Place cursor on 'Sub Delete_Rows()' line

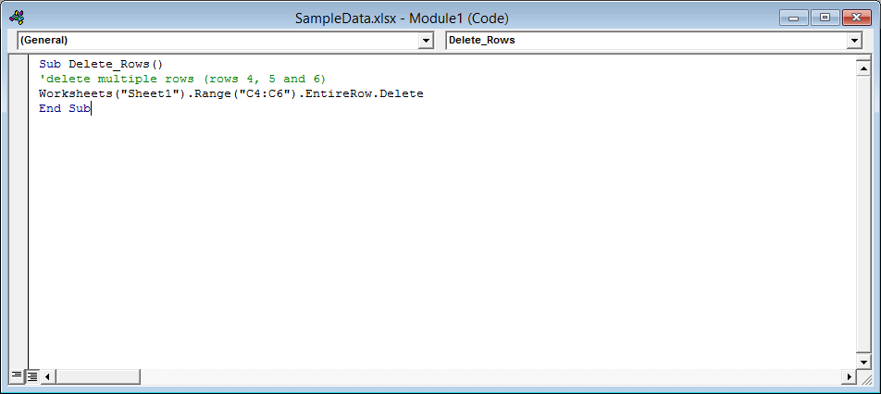coord(101,64)
